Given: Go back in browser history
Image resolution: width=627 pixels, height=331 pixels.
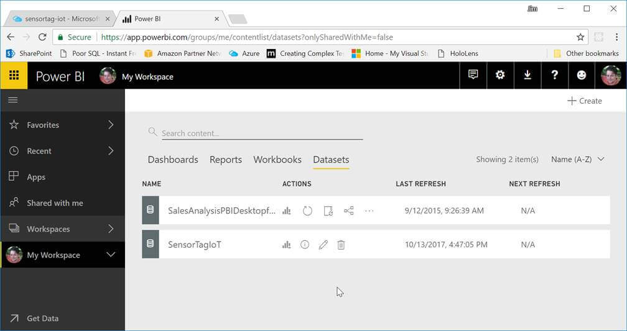Looking at the screenshot, I should [11, 37].
